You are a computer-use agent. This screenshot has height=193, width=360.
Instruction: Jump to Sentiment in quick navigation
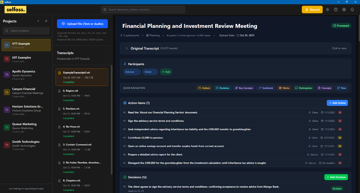pos(265,88)
